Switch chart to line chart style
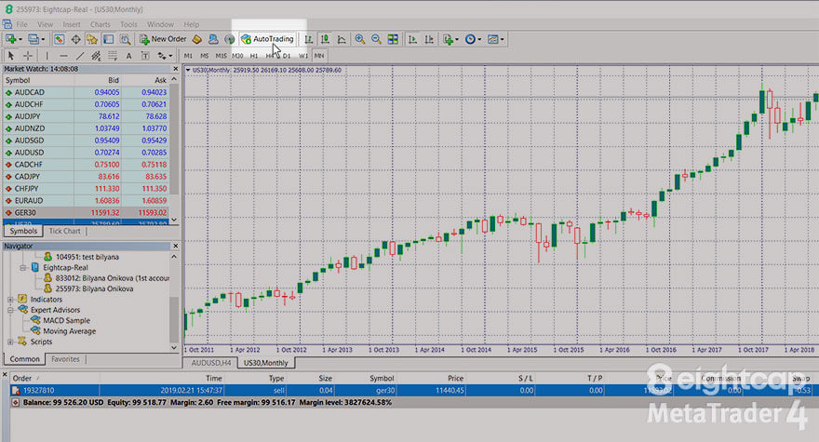The image size is (819, 442). tap(342, 39)
